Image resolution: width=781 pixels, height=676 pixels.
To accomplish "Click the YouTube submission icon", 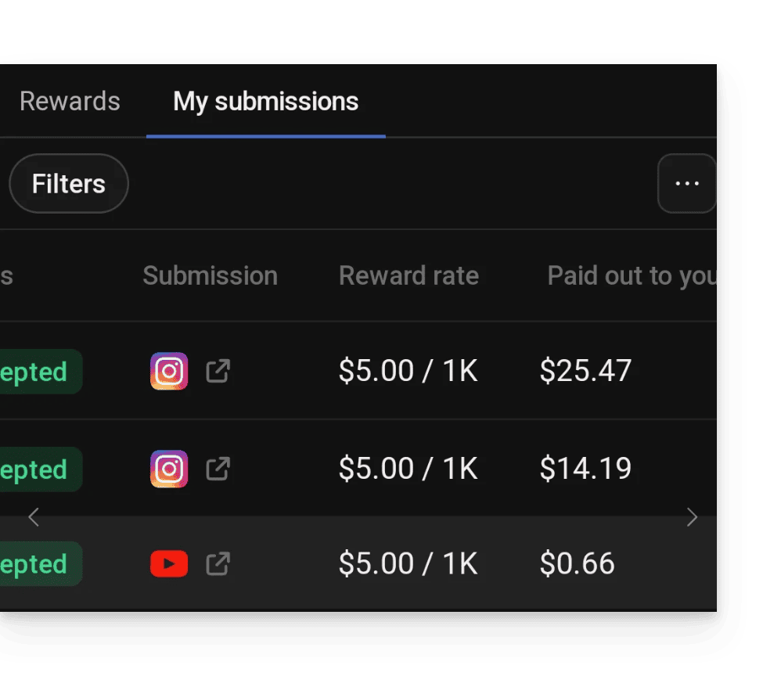I will click(x=169, y=563).
